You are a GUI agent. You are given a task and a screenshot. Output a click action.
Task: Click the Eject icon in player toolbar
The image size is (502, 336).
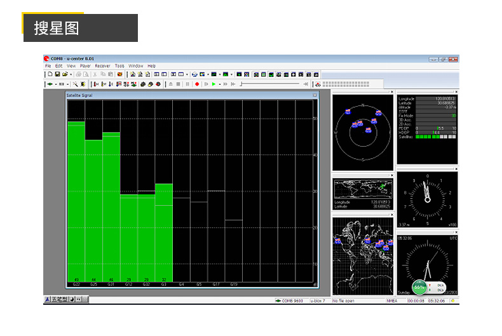coord(170,84)
